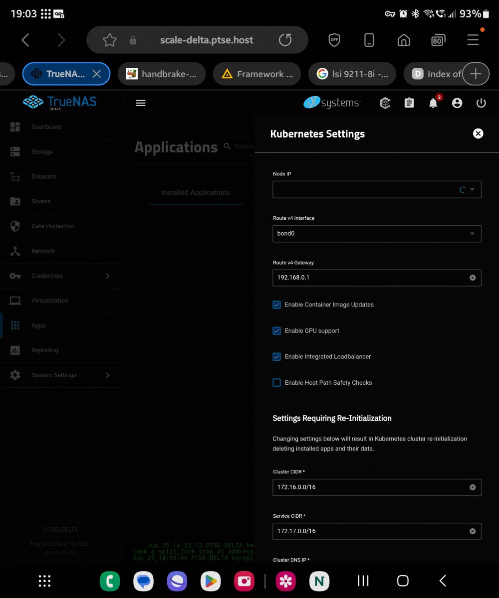Uncheck Enable GPU support
This screenshot has width=499, height=598.
click(x=277, y=331)
